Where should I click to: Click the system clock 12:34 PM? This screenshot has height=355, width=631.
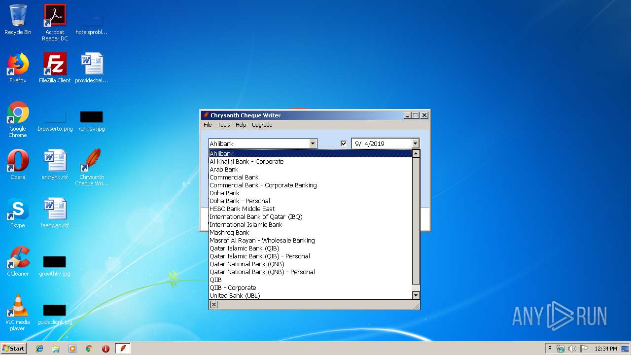[605, 349]
